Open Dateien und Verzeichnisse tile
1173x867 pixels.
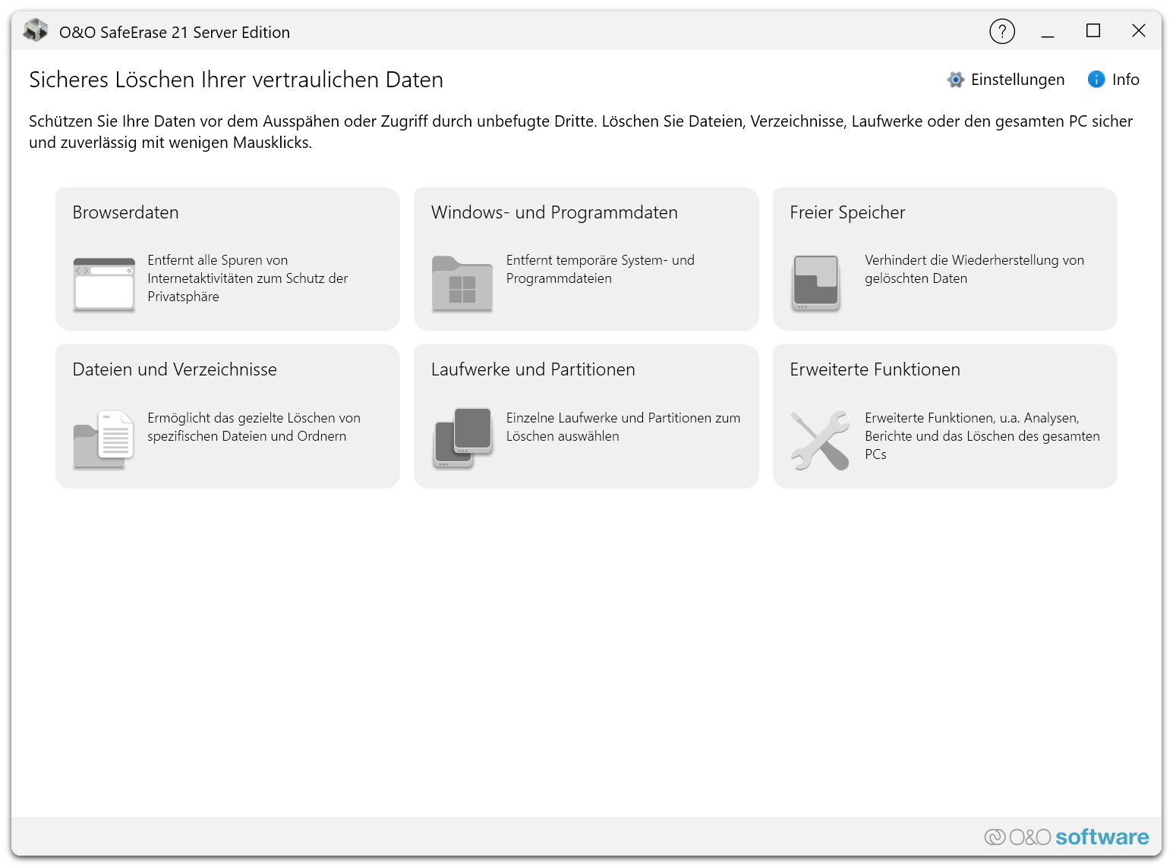click(175, 369)
